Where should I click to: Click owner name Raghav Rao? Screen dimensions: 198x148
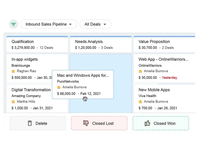tap(27, 71)
